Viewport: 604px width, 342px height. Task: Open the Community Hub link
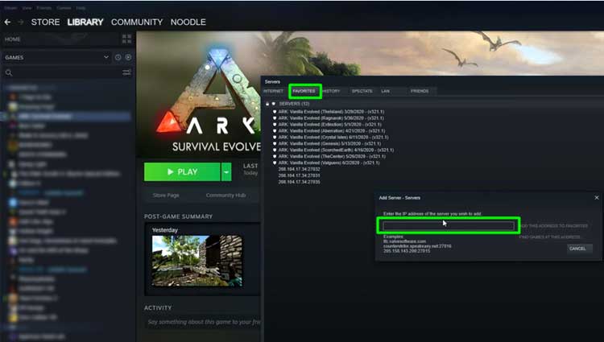225,195
